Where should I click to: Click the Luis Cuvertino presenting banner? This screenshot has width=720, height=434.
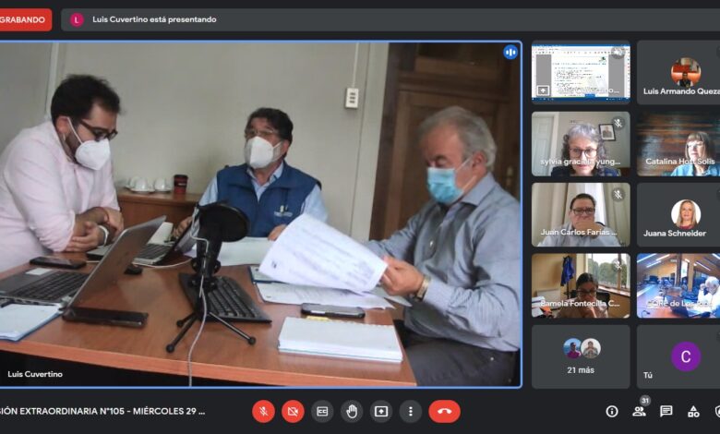pyautogui.click(x=154, y=19)
